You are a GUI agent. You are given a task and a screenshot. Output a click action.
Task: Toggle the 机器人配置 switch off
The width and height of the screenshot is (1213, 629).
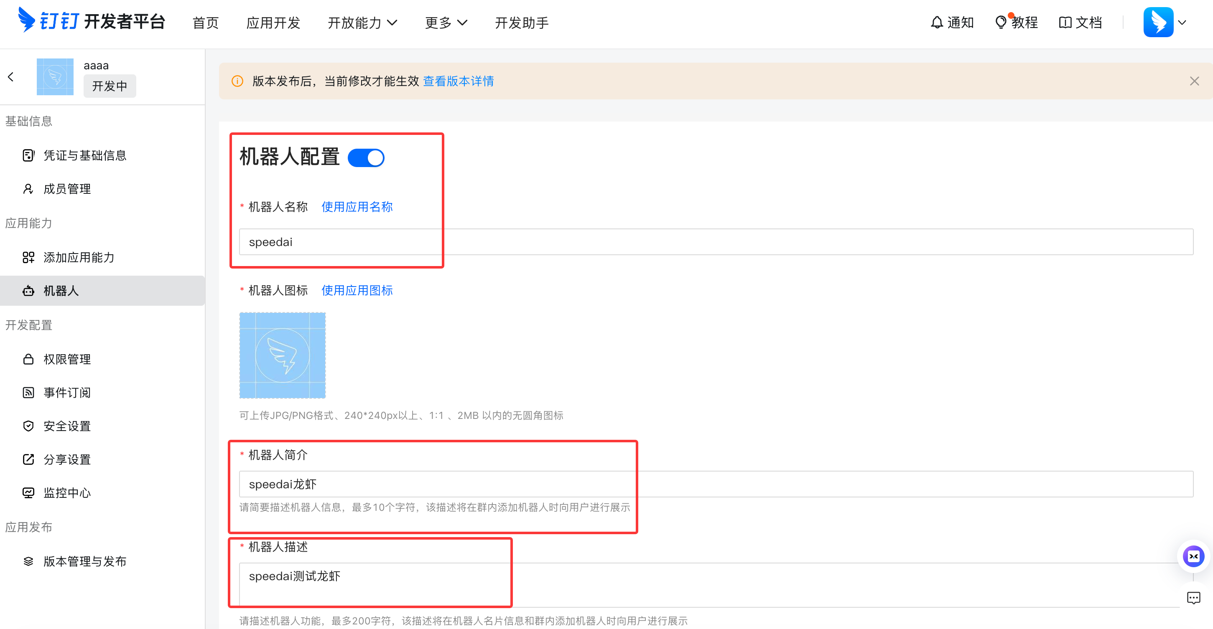(366, 157)
